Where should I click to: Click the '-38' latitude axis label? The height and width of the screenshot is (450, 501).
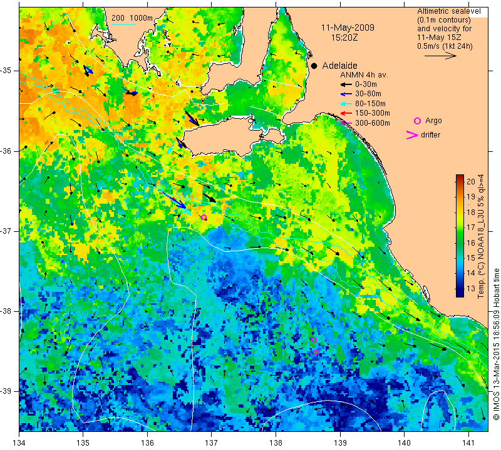(6, 311)
